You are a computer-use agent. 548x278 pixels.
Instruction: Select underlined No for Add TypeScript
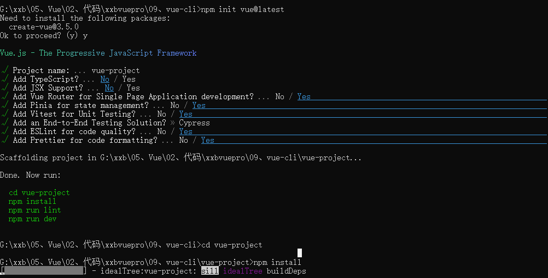pyautogui.click(x=105, y=79)
